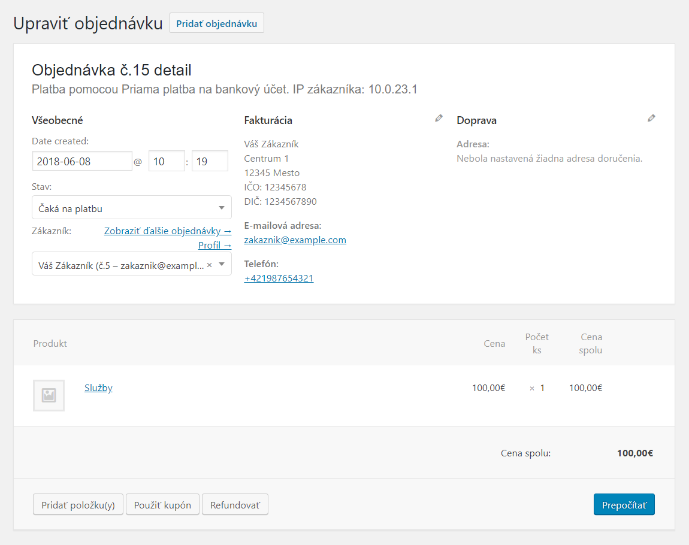The height and width of the screenshot is (545, 689).
Task: Click the Použiť kupón button
Action: [x=162, y=505]
